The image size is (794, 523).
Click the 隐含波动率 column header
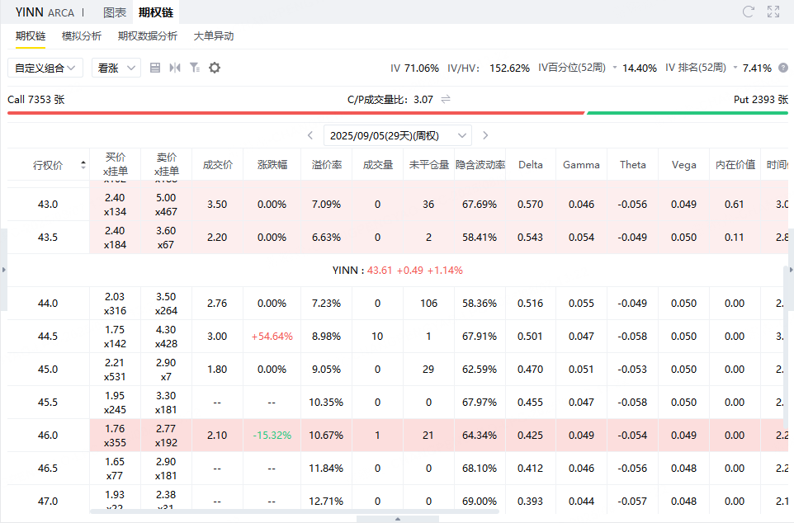pos(480,164)
